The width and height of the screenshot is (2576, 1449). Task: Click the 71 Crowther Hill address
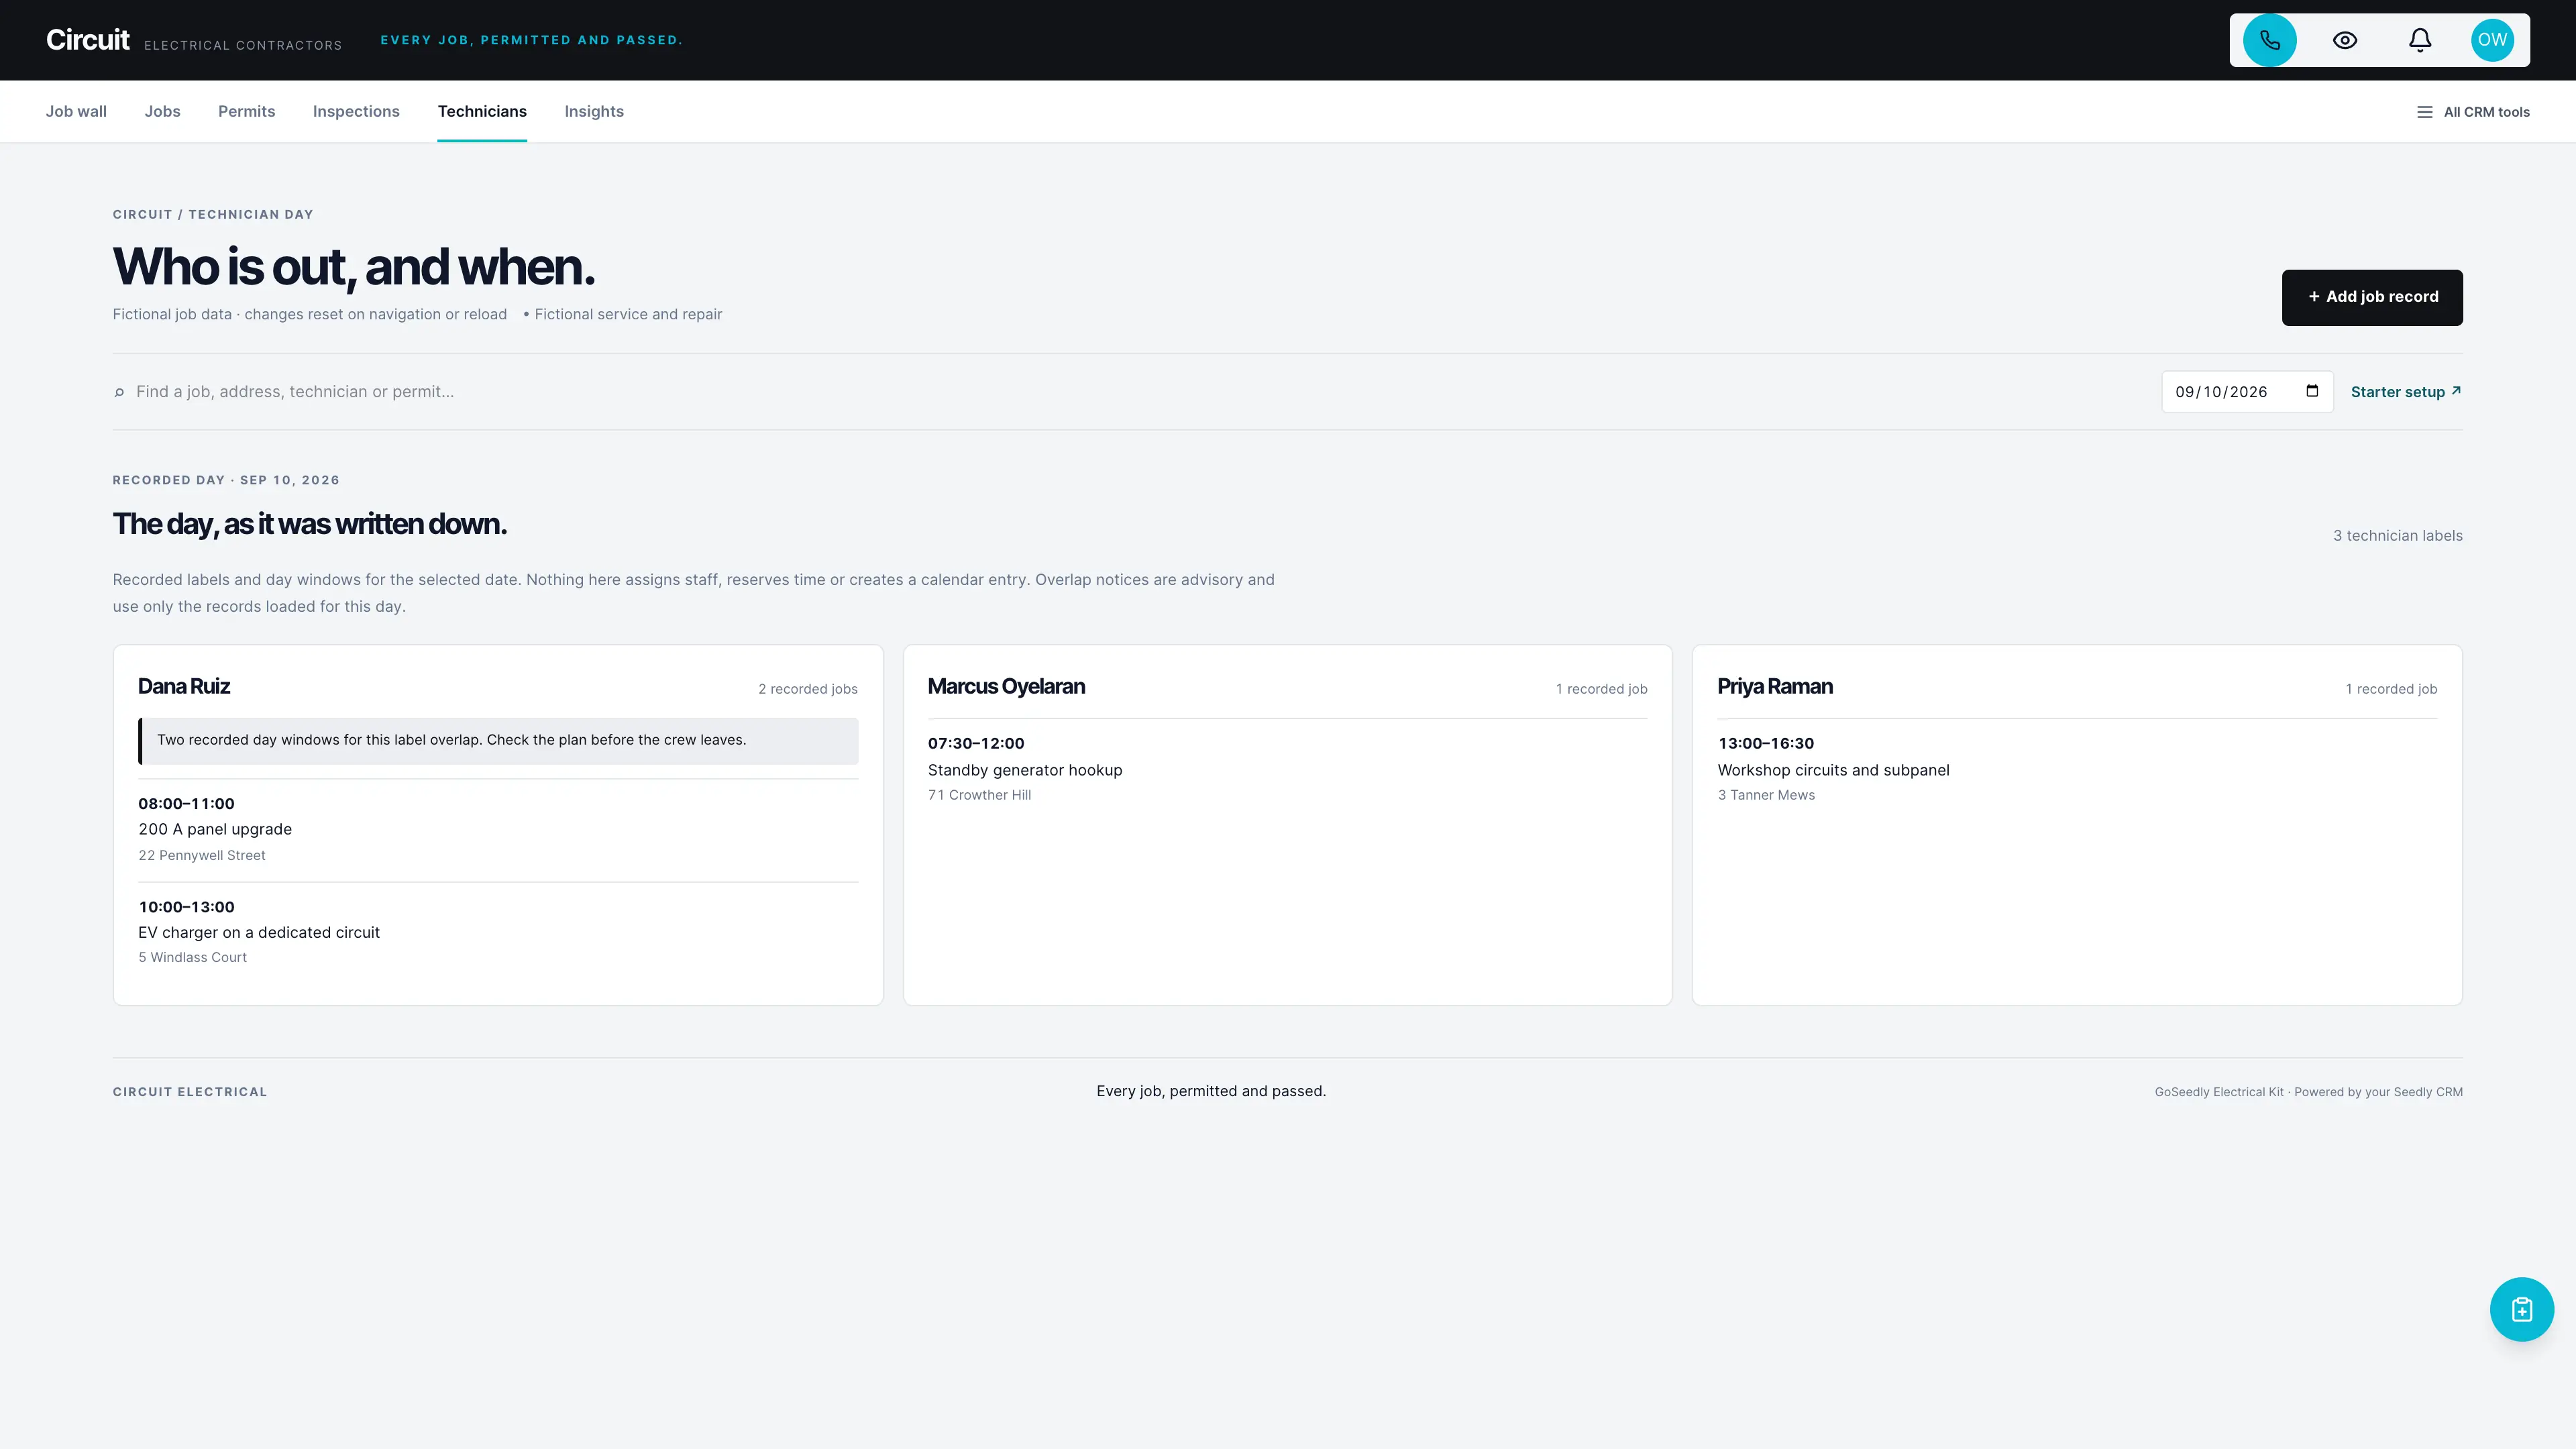coord(979,795)
